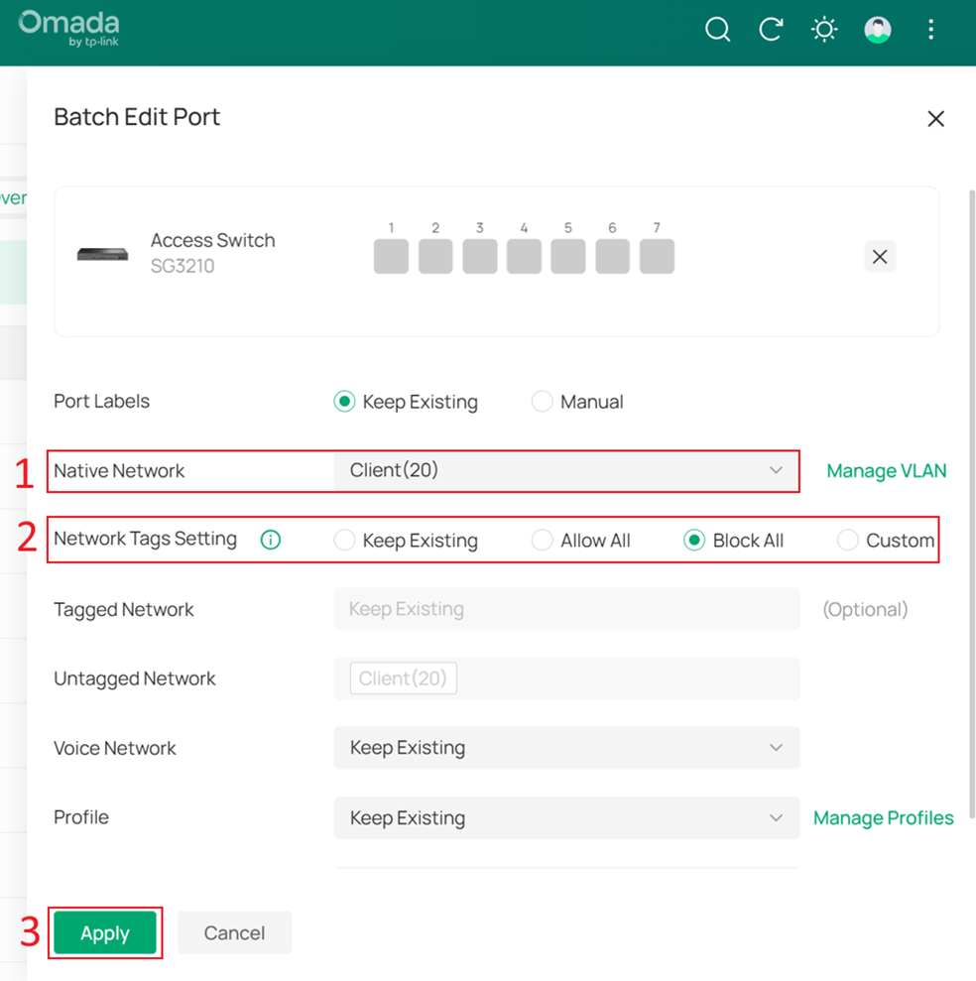Select Custom network tags option
Viewport: 976px width, 981px height.
pyautogui.click(x=848, y=540)
